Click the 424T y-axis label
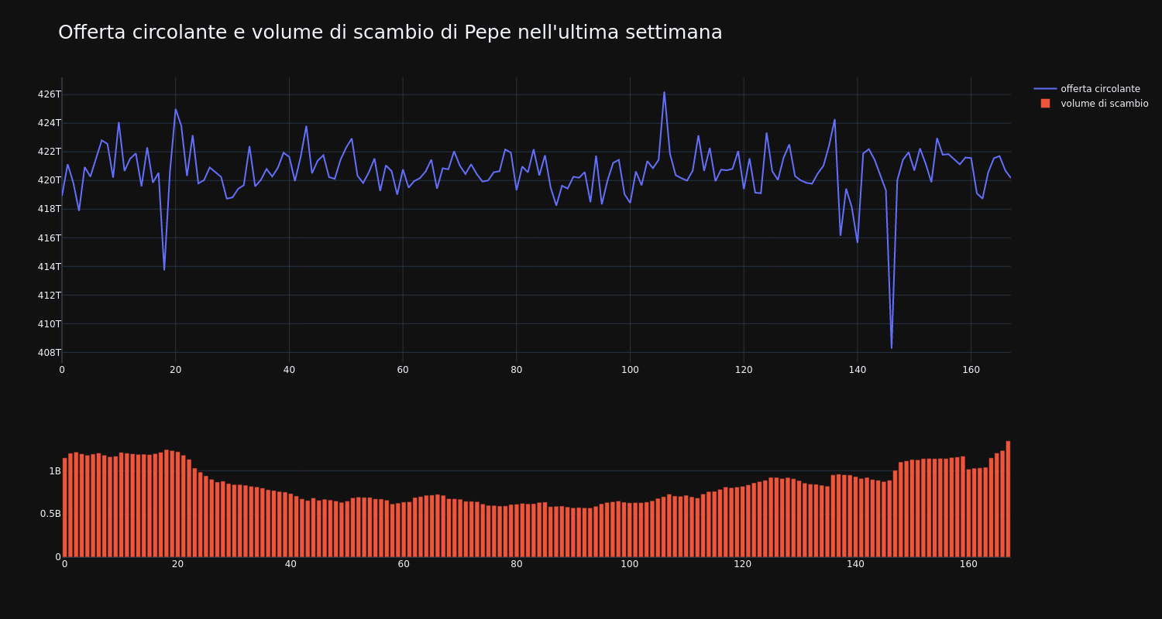The width and height of the screenshot is (1162, 619). tap(49, 123)
